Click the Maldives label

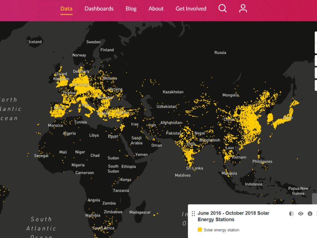(183, 175)
